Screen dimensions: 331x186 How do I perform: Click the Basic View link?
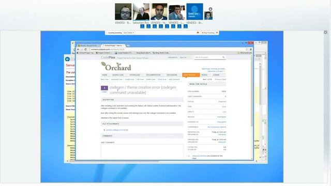pyautogui.click(x=104, y=80)
